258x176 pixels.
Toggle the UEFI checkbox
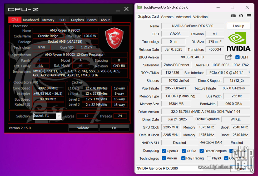coord(237,57)
